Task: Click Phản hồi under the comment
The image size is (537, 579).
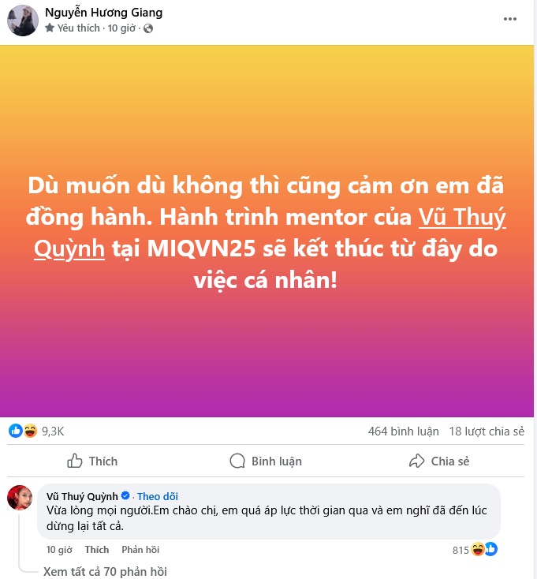Action: tap(140, 550)
